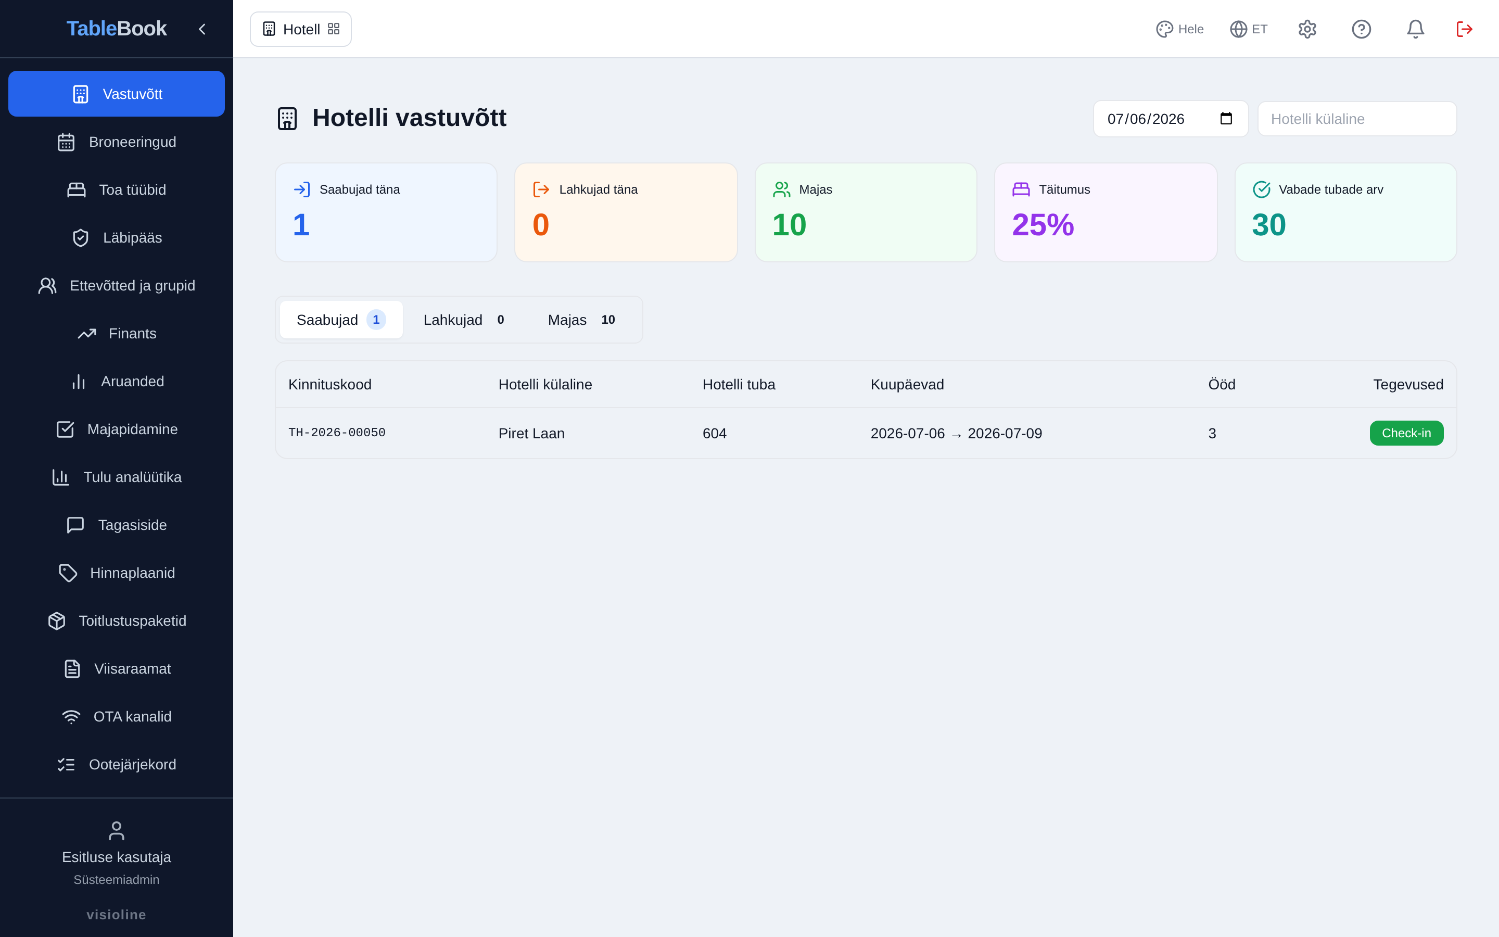Click the help question mark icon
Viewport: 1499px width, 937px height.
1361,29
